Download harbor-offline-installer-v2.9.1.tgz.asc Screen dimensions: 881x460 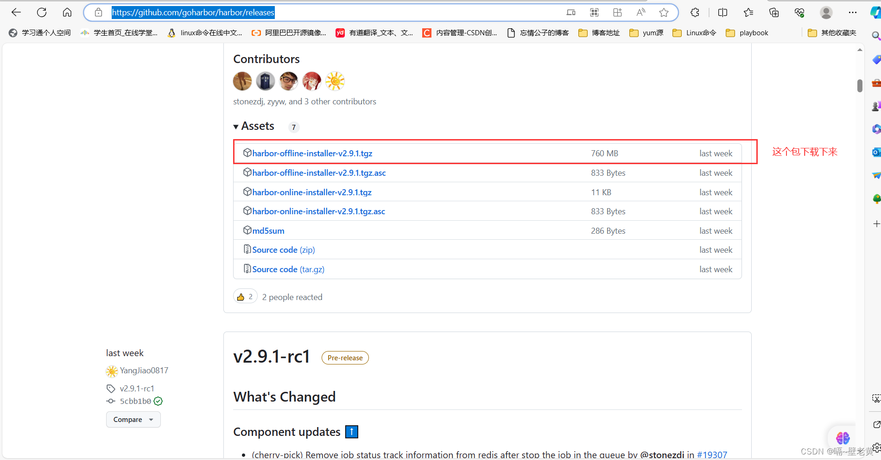(x=319, y=173)
